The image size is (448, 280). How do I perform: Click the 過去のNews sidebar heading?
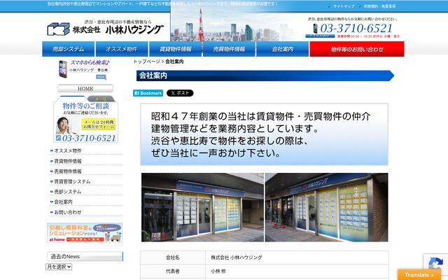85,256
